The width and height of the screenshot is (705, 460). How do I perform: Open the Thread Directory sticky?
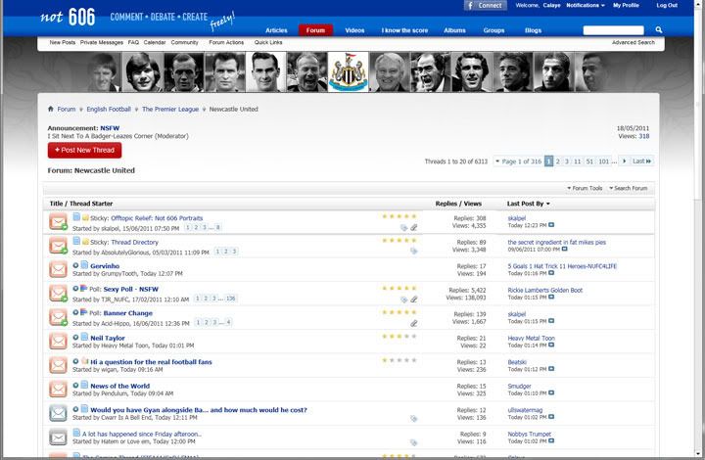coord(134,242)
